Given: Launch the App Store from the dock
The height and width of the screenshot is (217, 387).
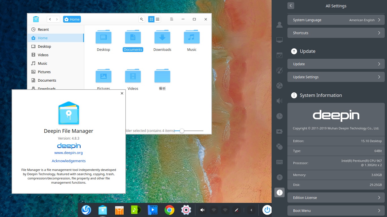Looking at the screenshot, I should tap(119, 210).
